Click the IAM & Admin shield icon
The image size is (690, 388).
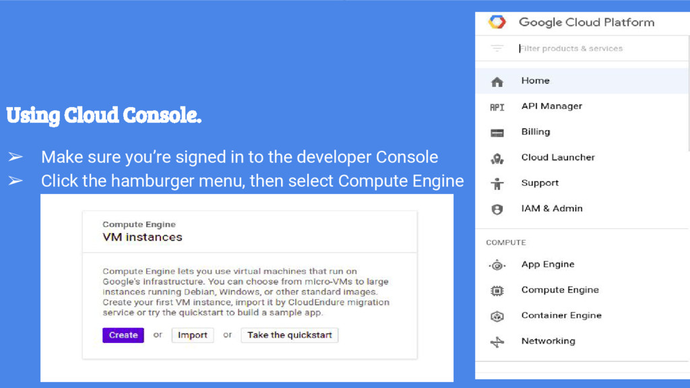(497, 209)
